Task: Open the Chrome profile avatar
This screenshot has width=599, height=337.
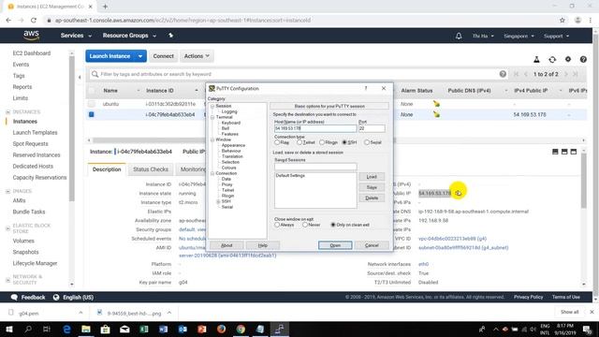Action: point(577,21)
